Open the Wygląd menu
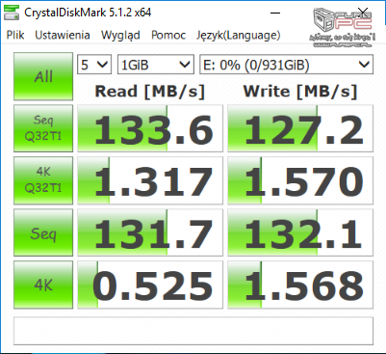The height and width of the screenshot is (354, 386). (120, 35)
